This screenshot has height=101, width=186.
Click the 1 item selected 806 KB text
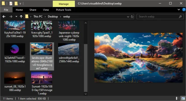[x=32, y=99]
